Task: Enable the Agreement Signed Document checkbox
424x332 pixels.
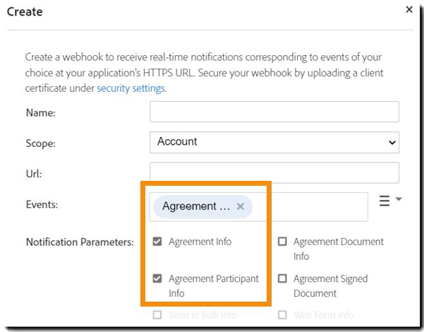Action: pos(282,278)
